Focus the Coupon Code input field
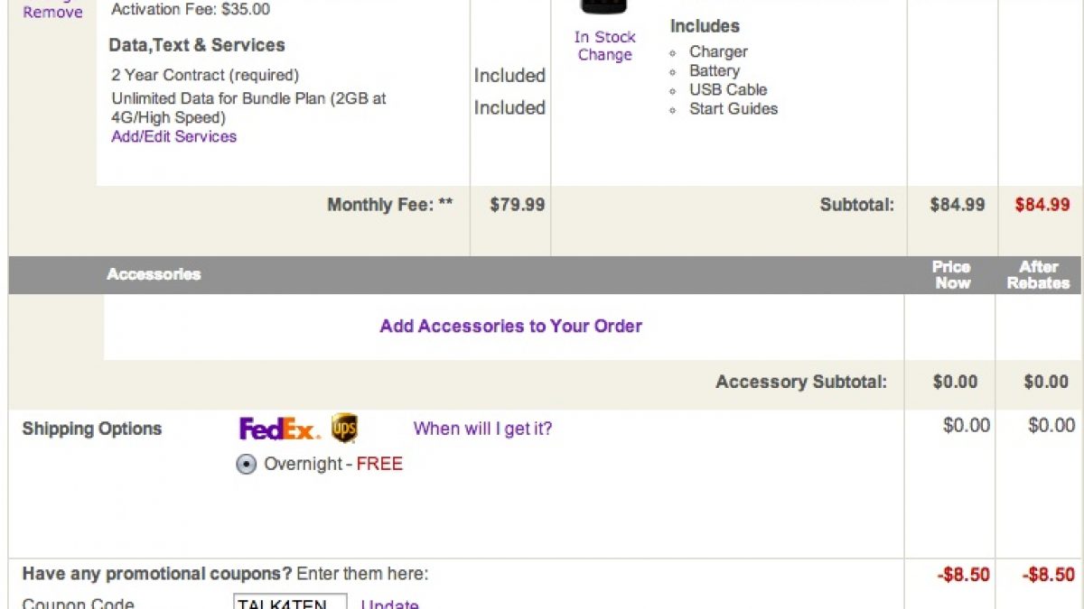The height and width of the screenshot is (609, 1084). [x=290, y=603]
